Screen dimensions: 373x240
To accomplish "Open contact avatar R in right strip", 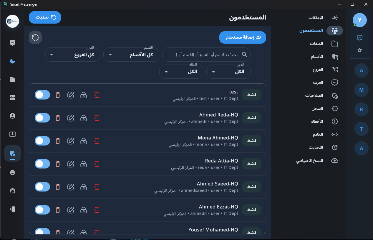I will (362, 109).
